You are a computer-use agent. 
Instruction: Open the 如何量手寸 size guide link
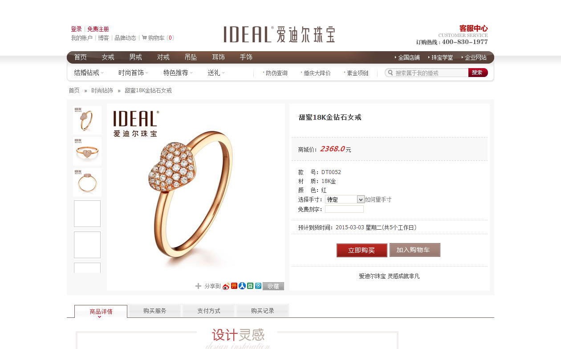click(x=378, y=199)
